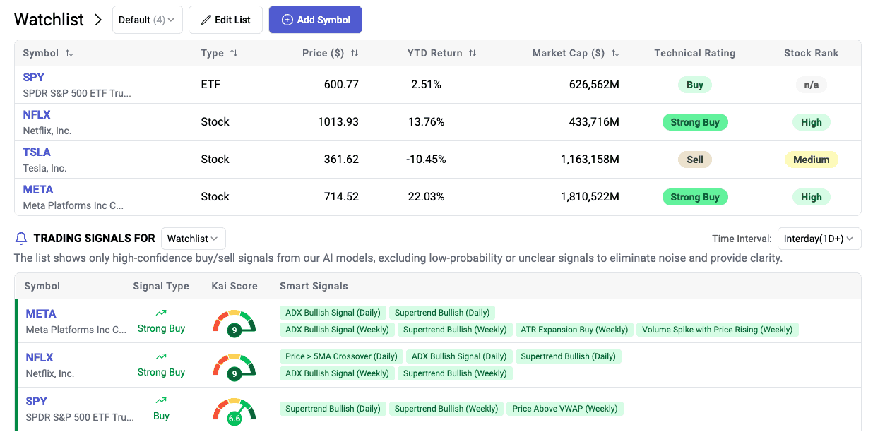Open the TSLA symbol link in watchlist
873x444 pixels.
(x=37, y=152)
